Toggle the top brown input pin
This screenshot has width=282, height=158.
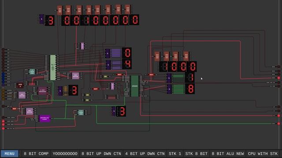point(3,90)
